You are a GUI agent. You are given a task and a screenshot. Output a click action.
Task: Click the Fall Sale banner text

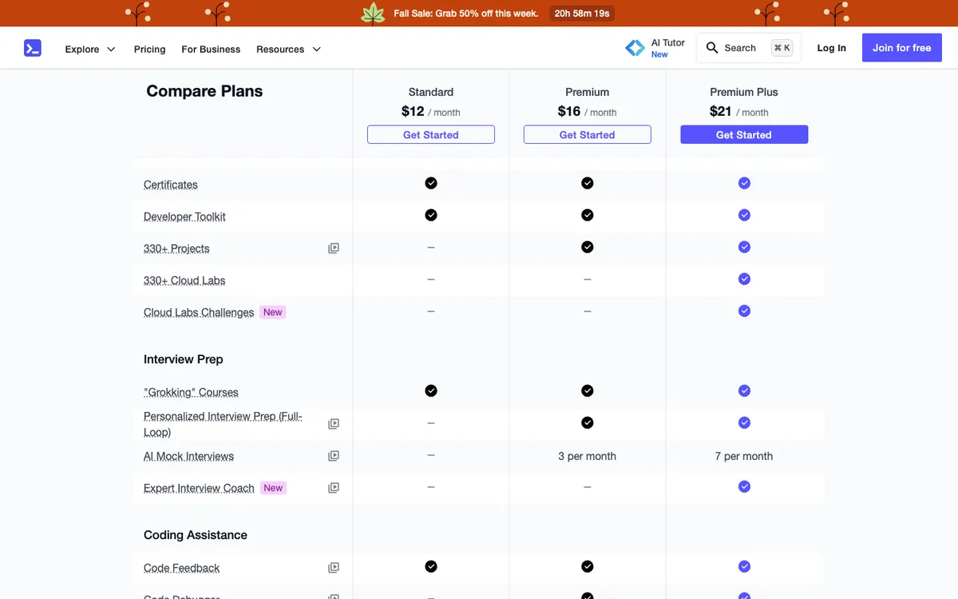coord(466,14)
